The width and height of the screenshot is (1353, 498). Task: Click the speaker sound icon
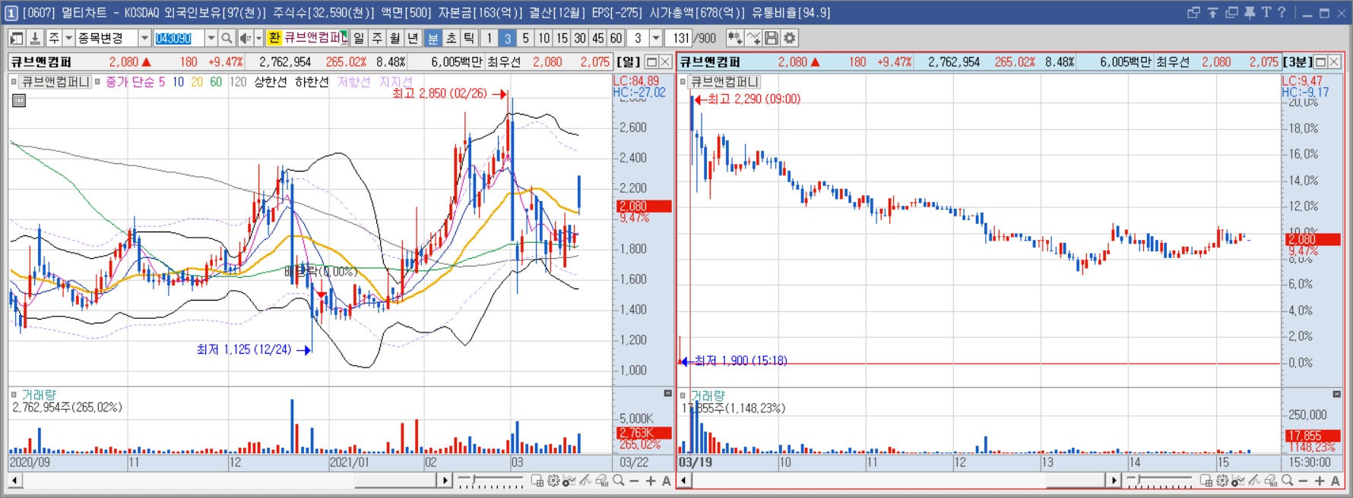[x=245, y=38]
